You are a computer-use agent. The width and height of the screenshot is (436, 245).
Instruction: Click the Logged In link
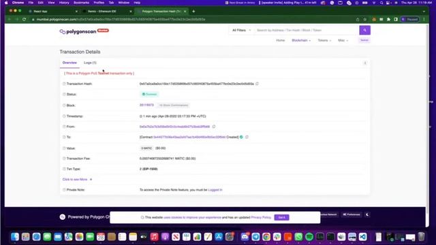click(x=215, y=190)
